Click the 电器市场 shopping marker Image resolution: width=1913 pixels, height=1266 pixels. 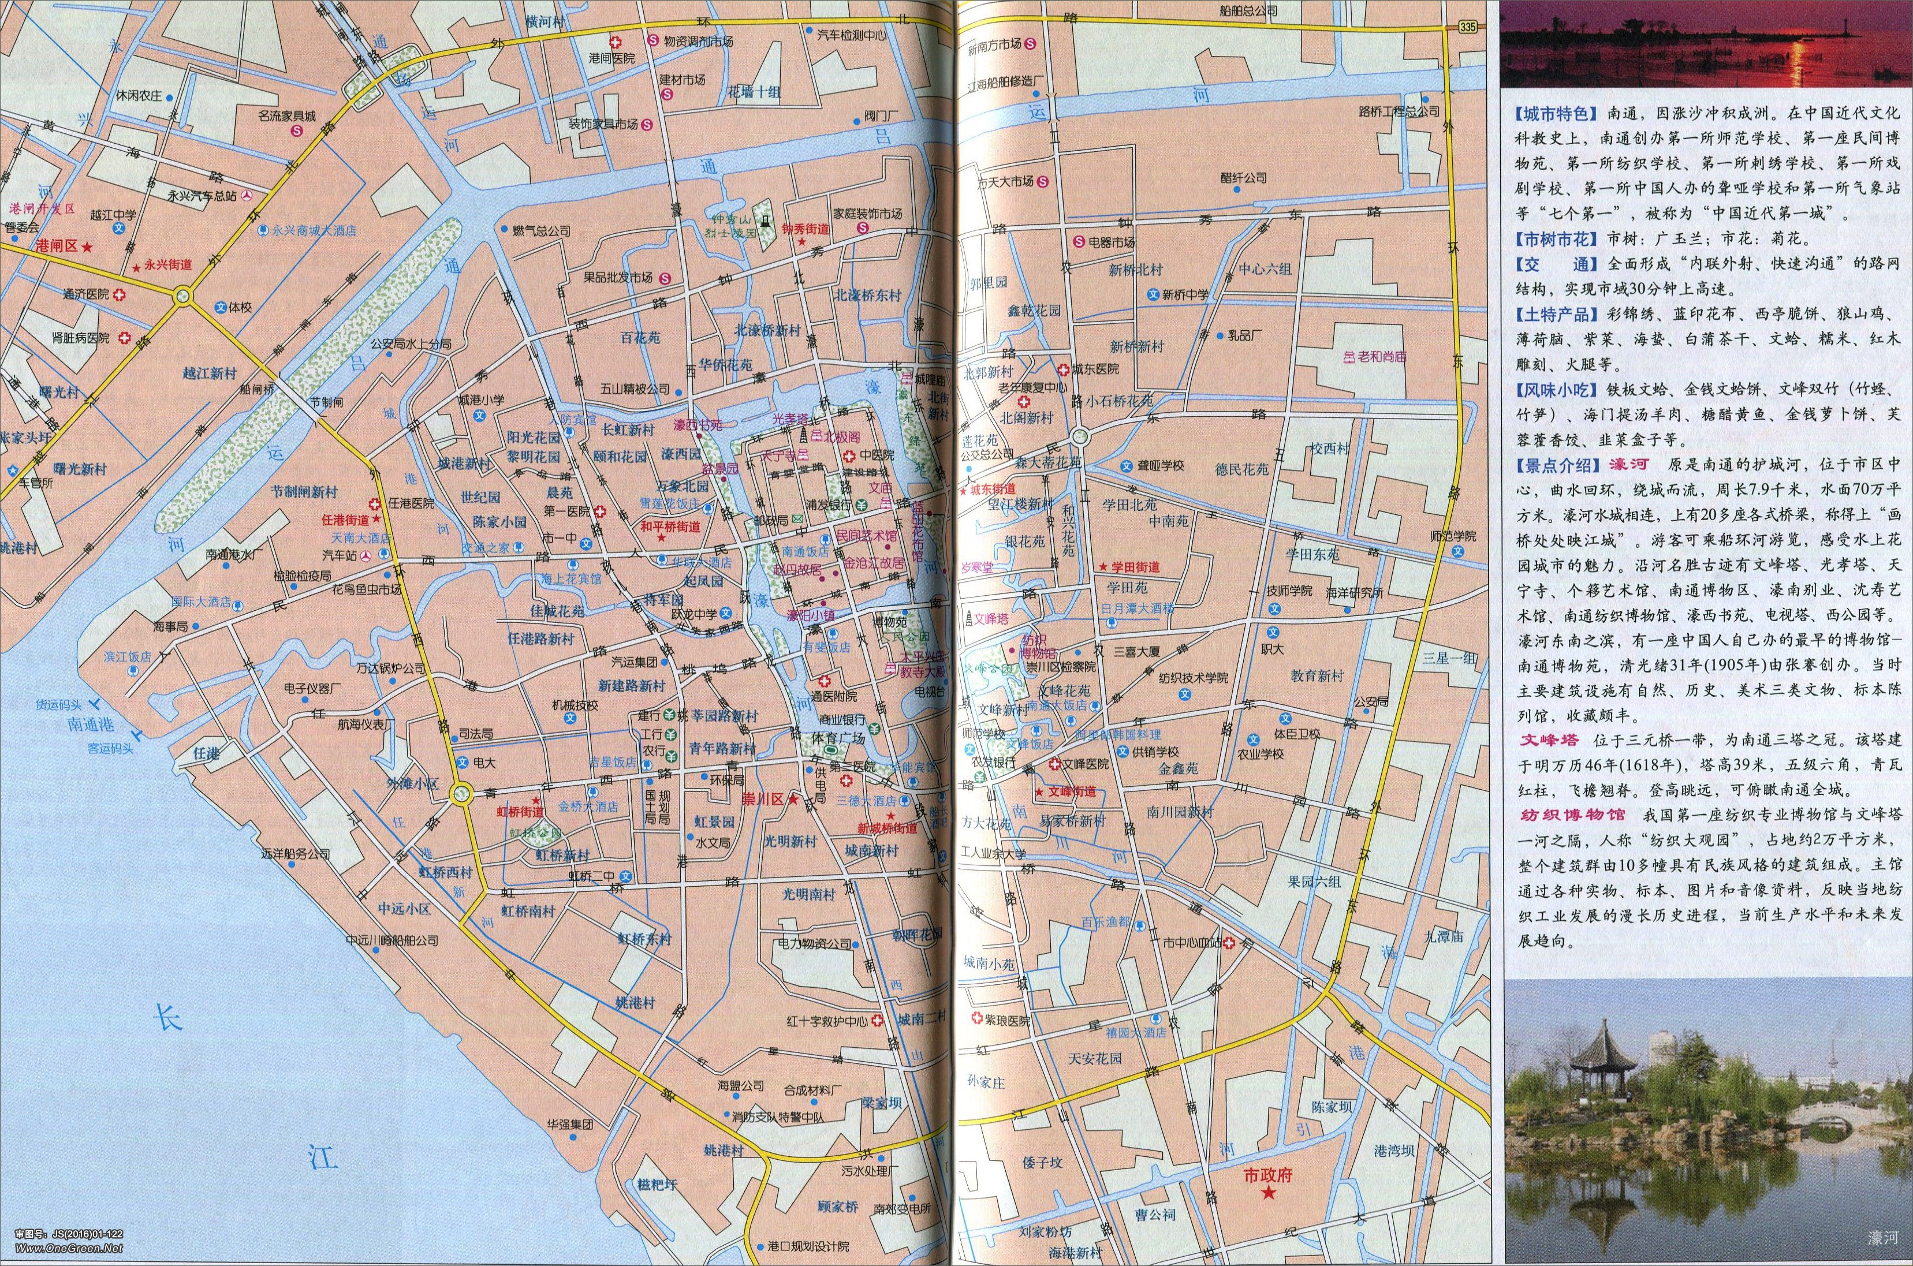coord(1078,241)
